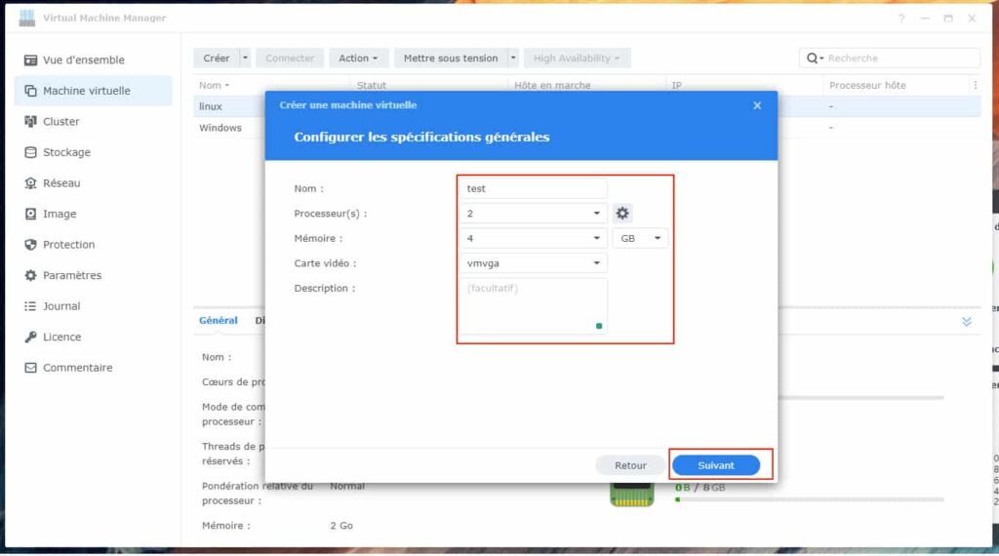Sort by Nom column header
The width and height of the screenshot is (999, 556).
click(x=214, y=85)
